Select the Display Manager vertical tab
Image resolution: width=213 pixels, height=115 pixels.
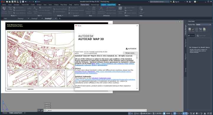(x=186, y=30)
